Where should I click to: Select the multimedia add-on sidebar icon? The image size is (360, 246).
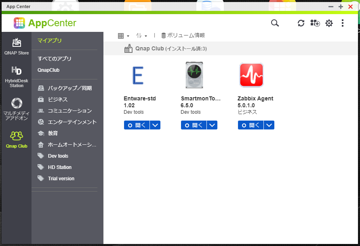pyautogui.click(x=17, y=108)
